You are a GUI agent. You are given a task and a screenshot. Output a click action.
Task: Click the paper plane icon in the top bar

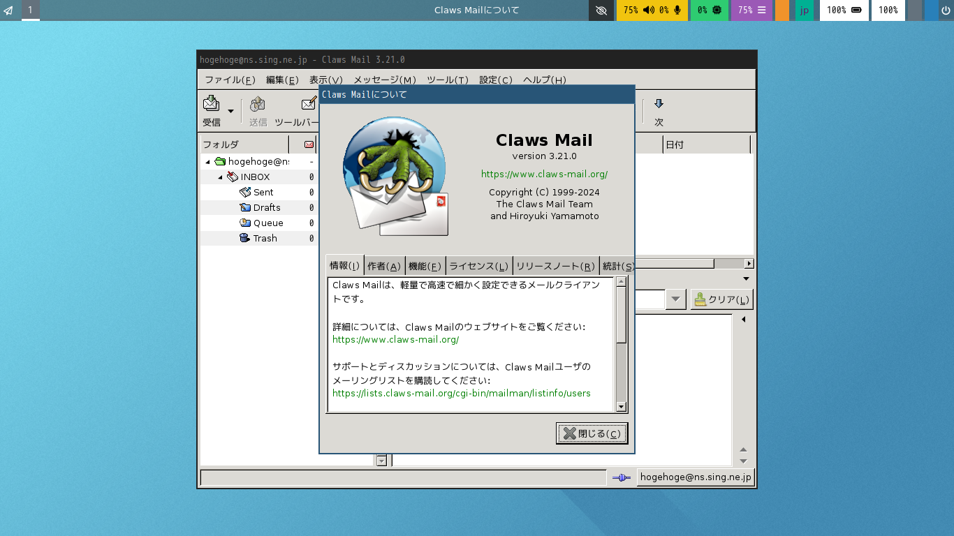[8, 10]
